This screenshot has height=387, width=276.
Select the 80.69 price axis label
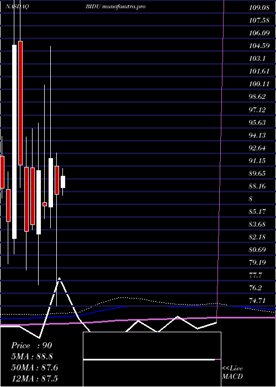coord(258,250)
